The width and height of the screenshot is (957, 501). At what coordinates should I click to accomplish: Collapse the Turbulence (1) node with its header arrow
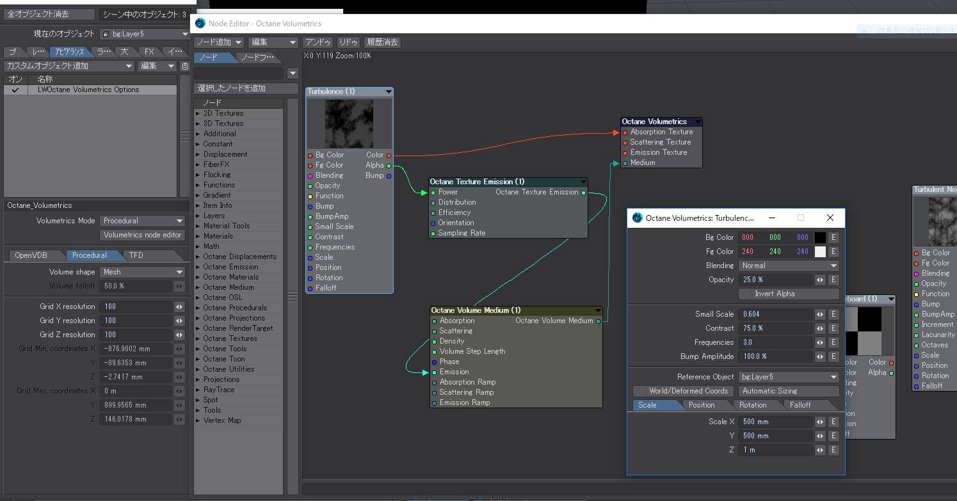point(388,92)
